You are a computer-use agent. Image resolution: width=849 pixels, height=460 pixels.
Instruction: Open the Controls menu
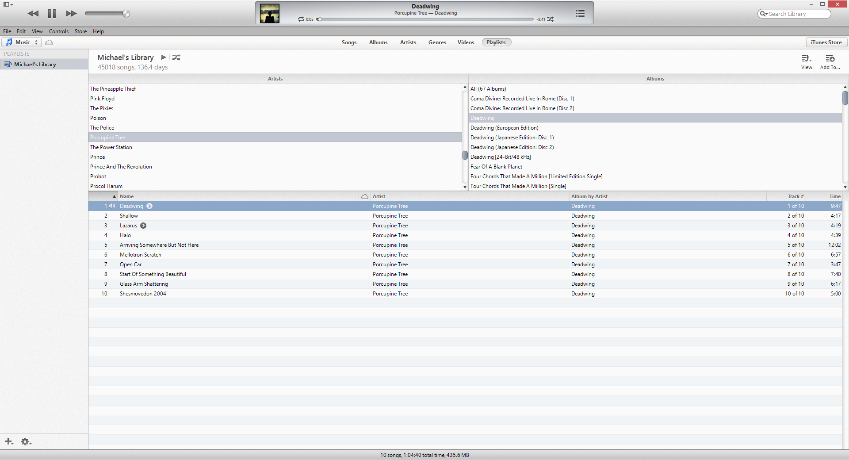pos(59,31)
